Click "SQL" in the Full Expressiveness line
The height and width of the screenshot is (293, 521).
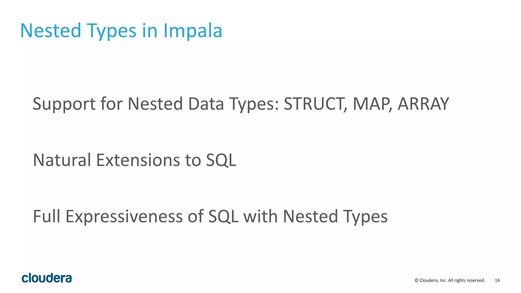point(223,217)
